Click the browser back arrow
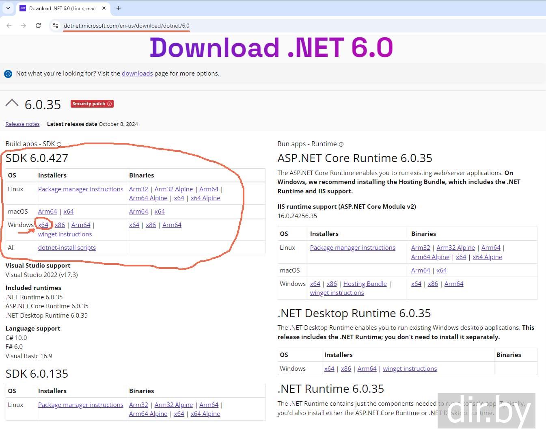Screen dimensions: 546x437 9,26
